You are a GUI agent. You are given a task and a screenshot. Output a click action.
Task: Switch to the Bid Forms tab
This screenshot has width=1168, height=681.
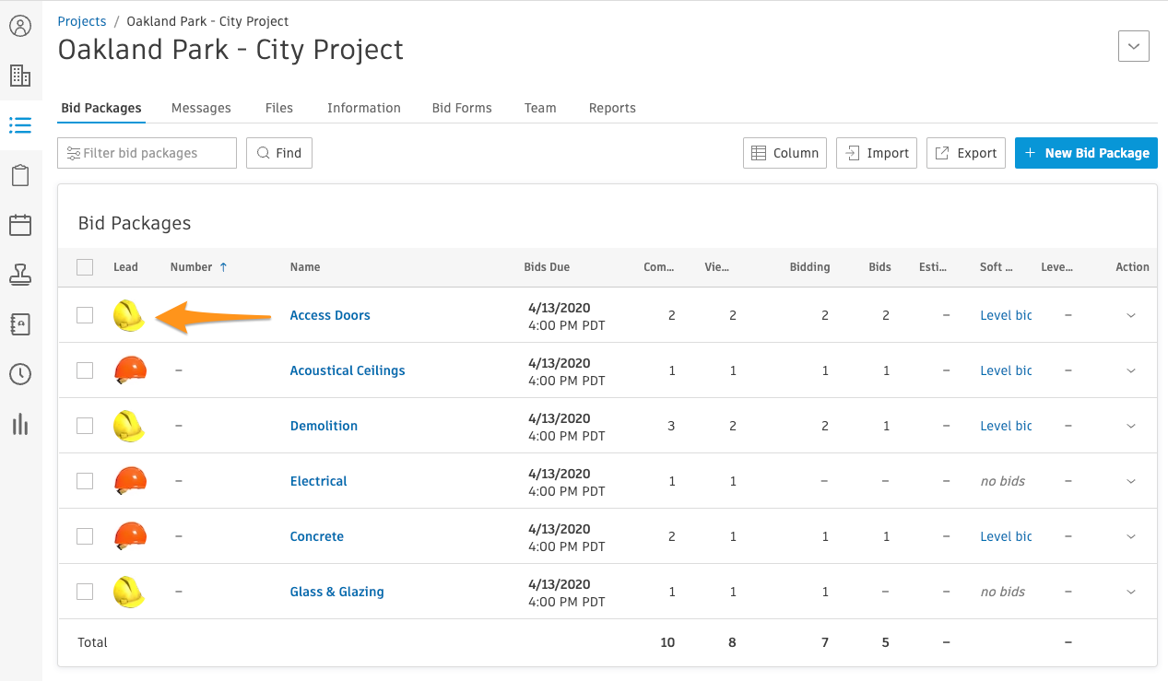(462, 108)
